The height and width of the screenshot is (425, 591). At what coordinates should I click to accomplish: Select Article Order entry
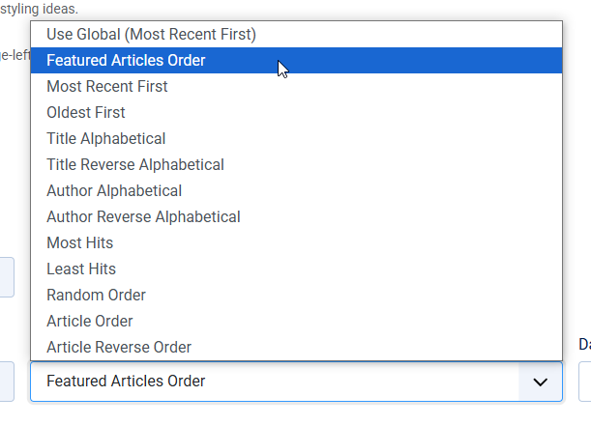[x=89, y=321]
